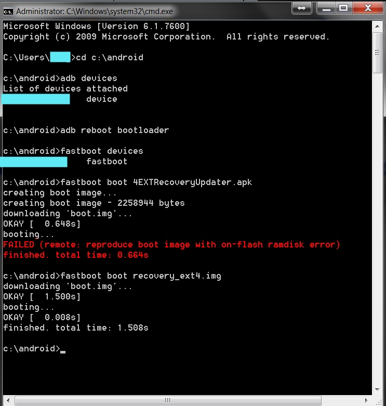Click the vertical scrollbar up arrow
This screenshot has height=406, width=386.
tap(378, 25)
